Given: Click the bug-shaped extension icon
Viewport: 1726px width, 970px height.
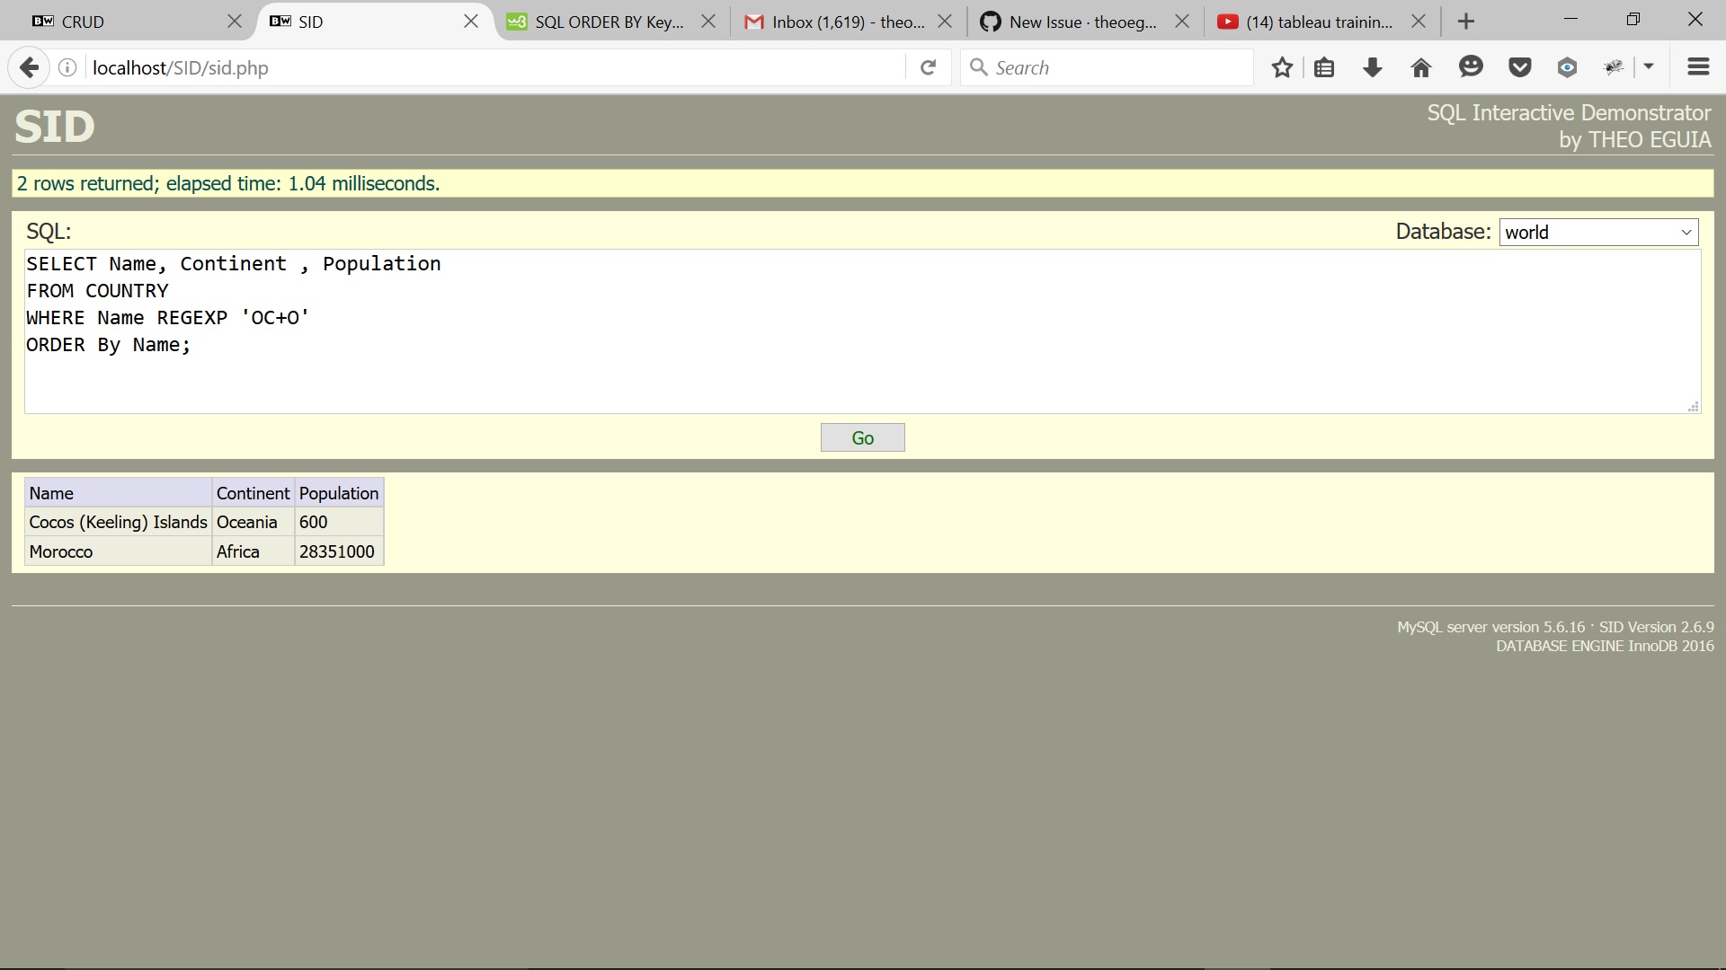Looking at the screenshot, I should pos(1615,67).
